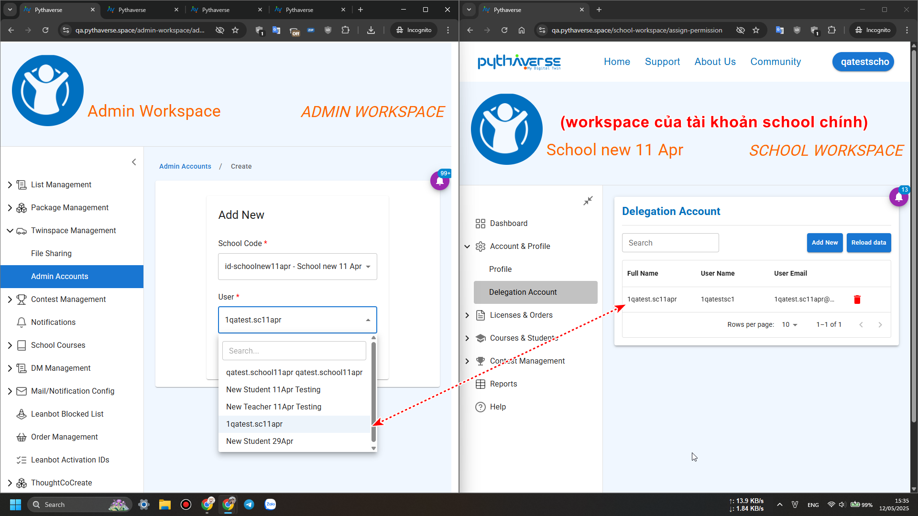The height and width of the screenshot is (516, 918).
Task: Open Support link in top navigation
Action: (662, 62)
